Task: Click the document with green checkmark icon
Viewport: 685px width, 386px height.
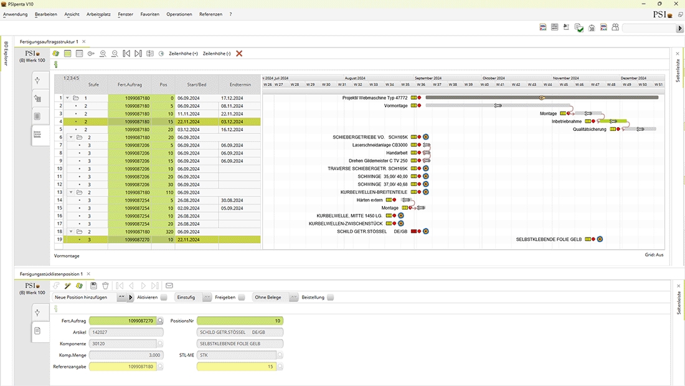Action: (x=579, y=27)
